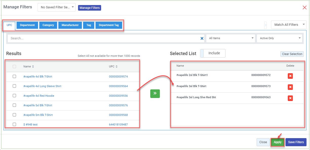310x150 pixels.
Task: Sort results by Name column arrows
Action: 33,67
